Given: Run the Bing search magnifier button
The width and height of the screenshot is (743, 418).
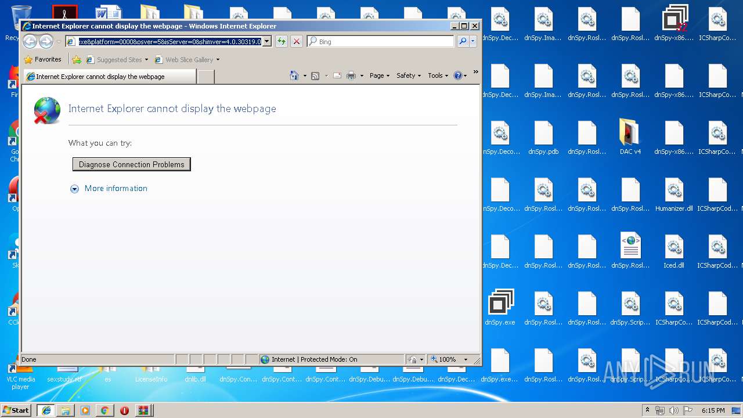Looking at the screenshot, I should click(x=463, y=41).
